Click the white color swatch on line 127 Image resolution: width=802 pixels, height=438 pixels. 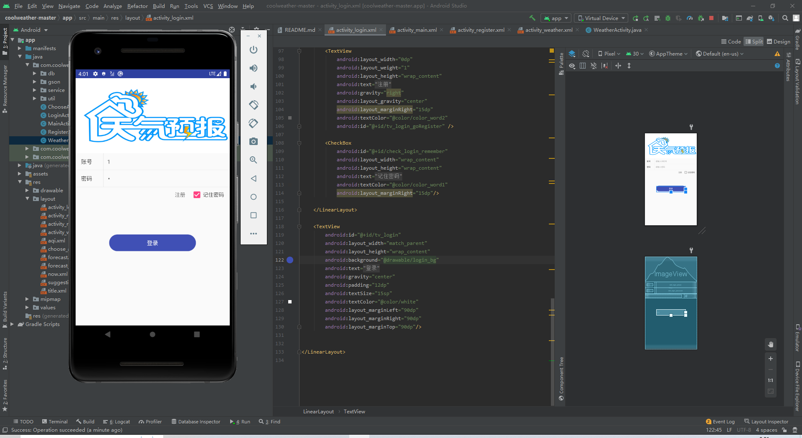pyautogui.click(x=290, y=302)
